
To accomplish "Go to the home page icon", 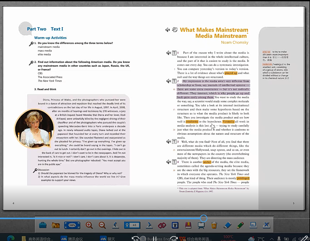I will 55,225.
